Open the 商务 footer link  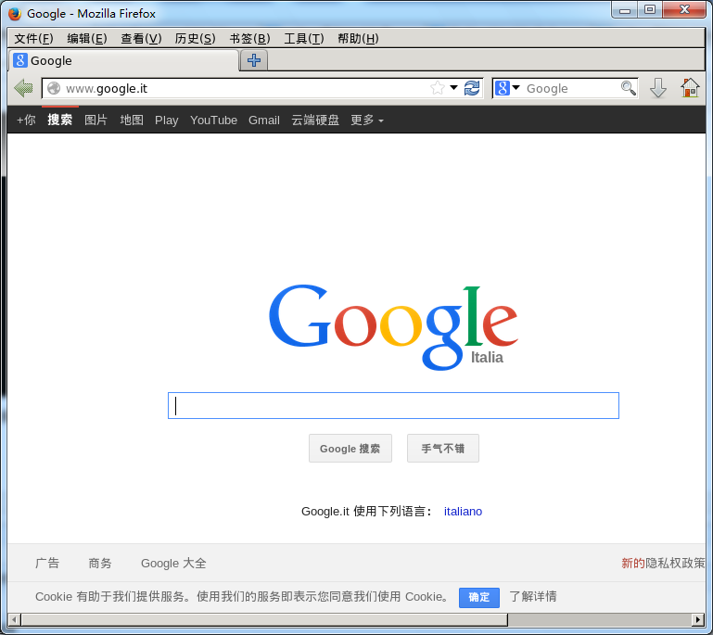tap(100, 564)
